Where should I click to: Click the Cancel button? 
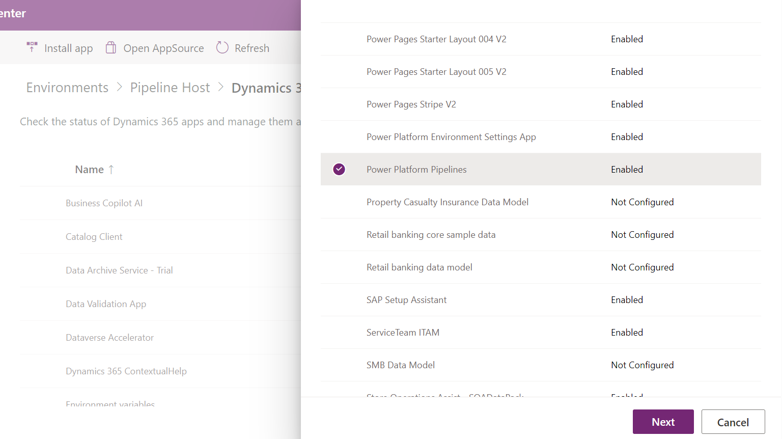click(x=733, y=422)
